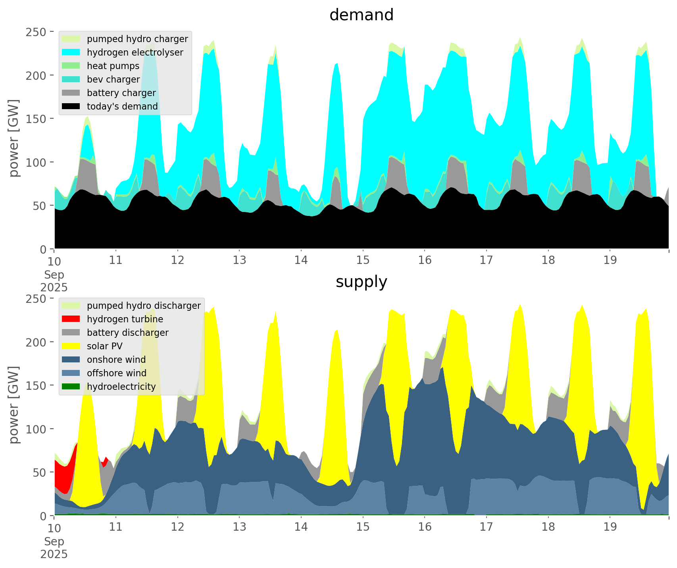
Task: Click the offshore wind legend label
Action: (116, 373)
